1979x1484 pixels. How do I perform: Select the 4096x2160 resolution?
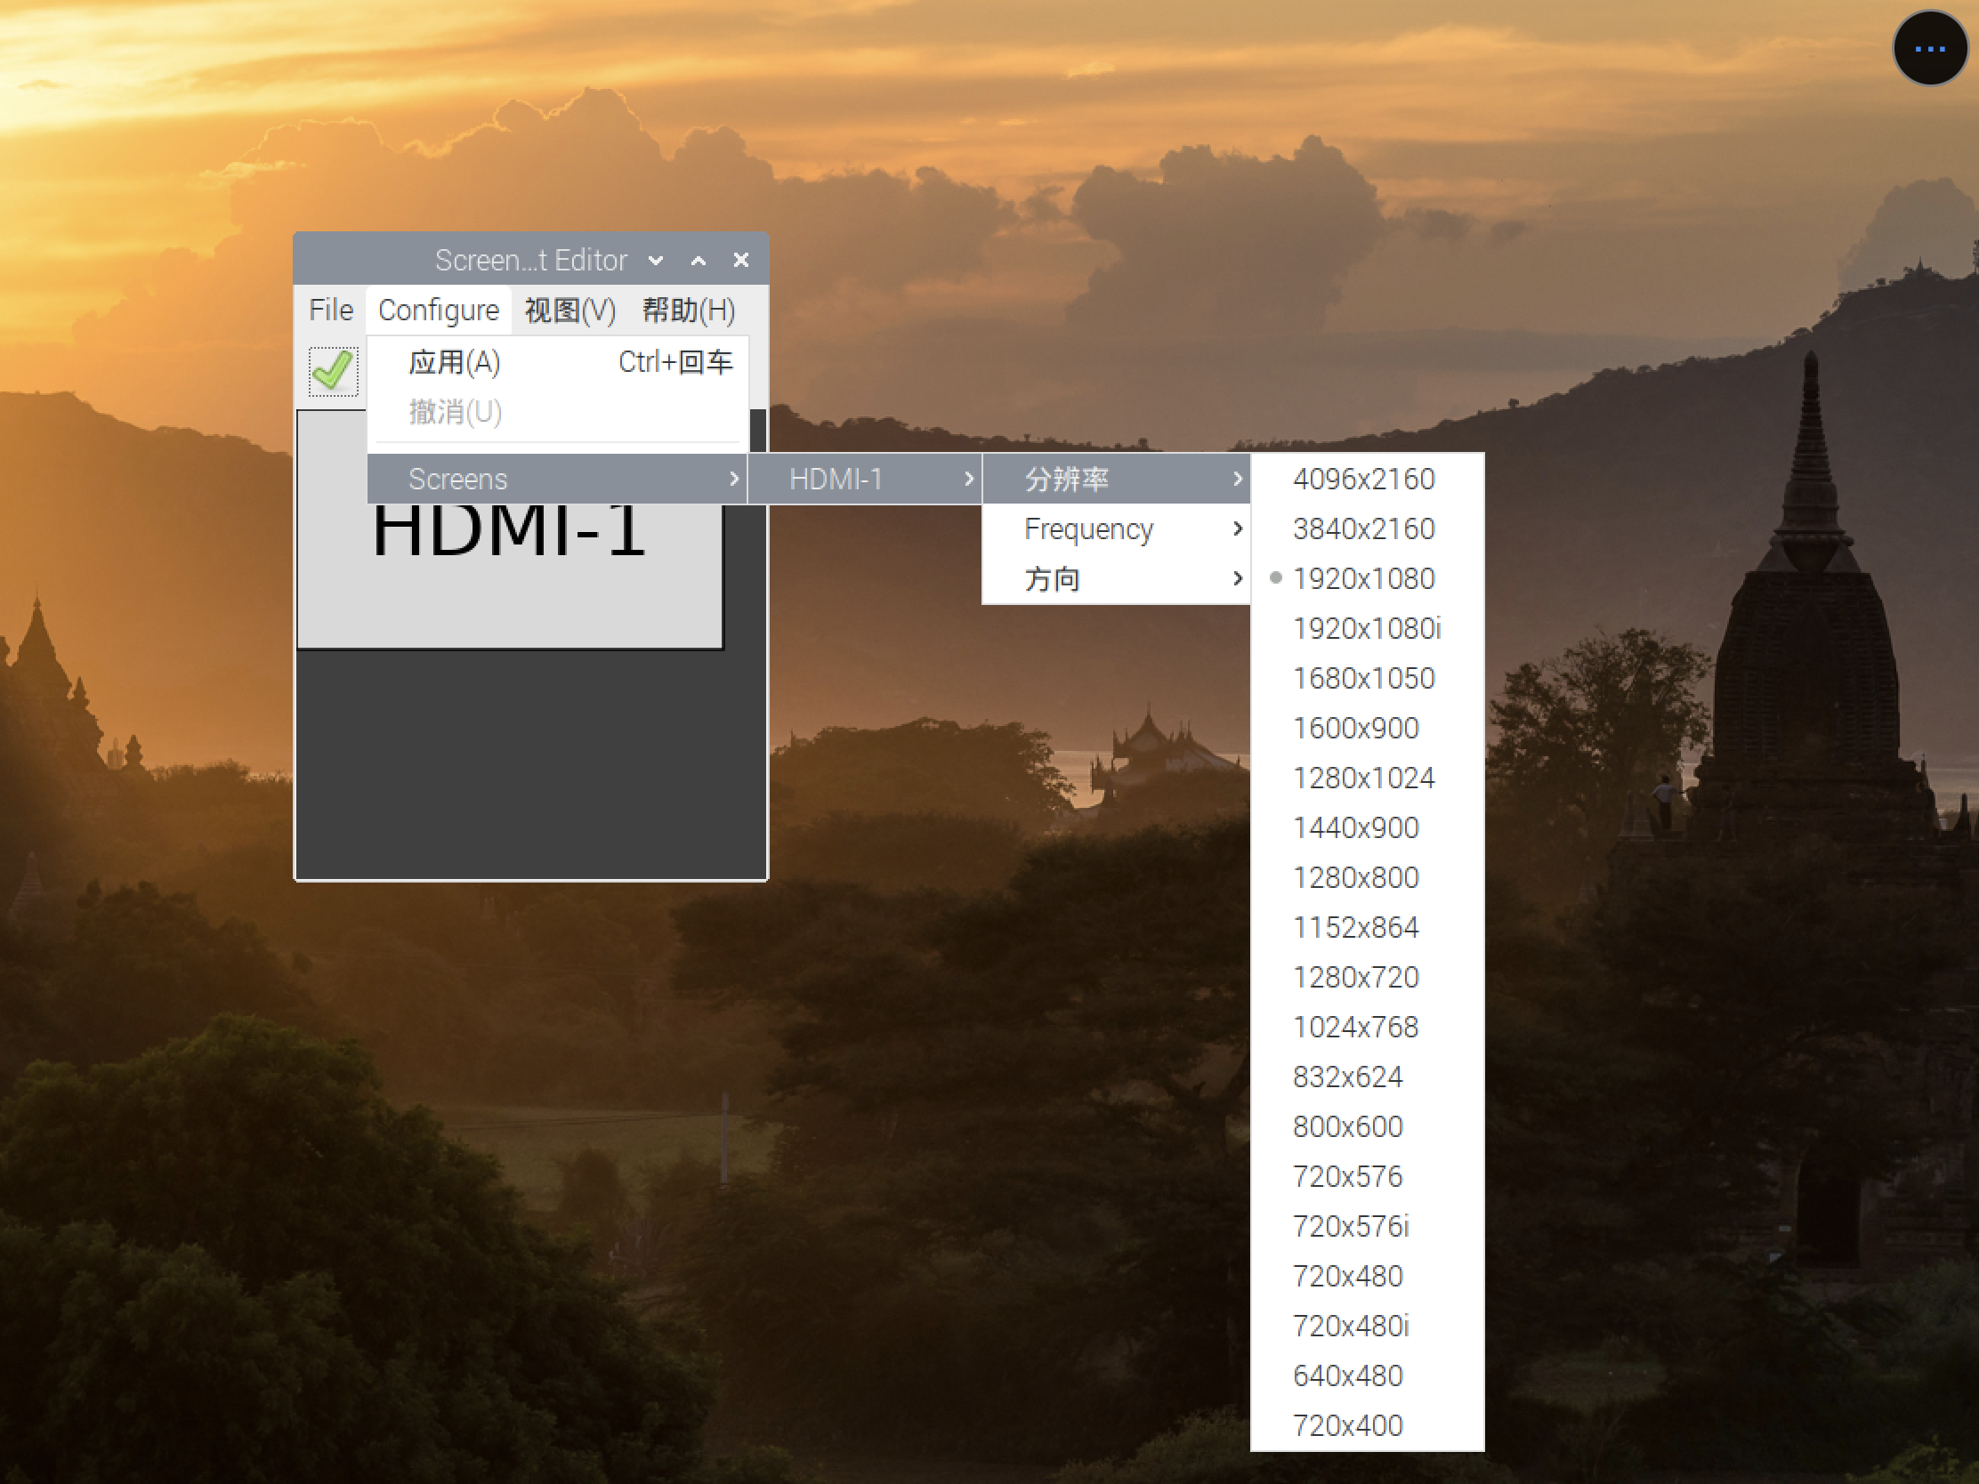(x=1367, y=479)
